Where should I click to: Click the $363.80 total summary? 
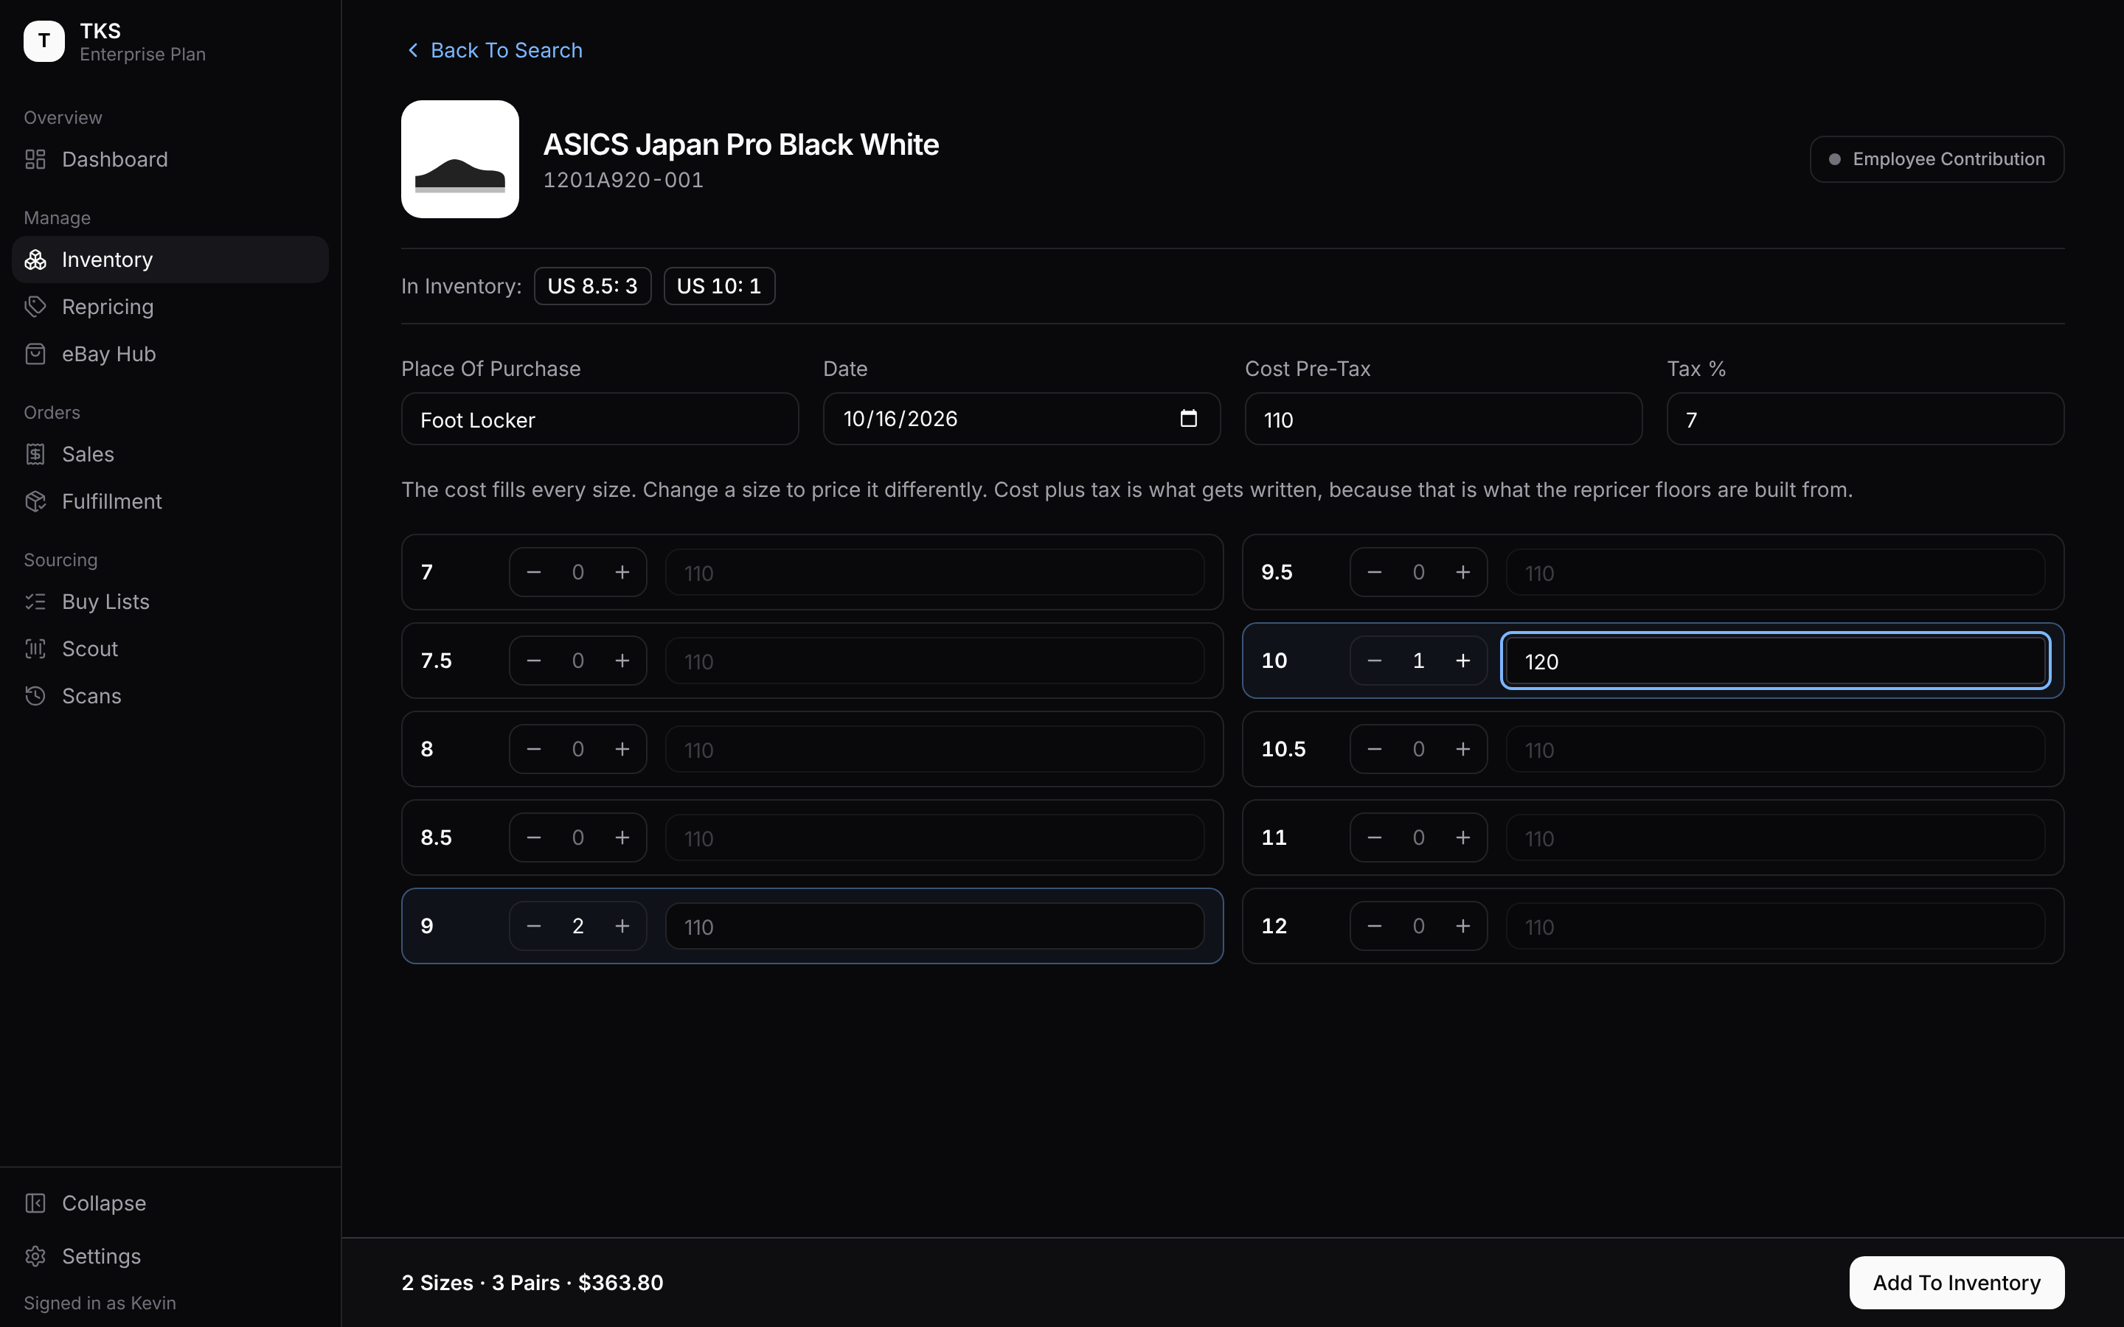[x=620, y=1282]
